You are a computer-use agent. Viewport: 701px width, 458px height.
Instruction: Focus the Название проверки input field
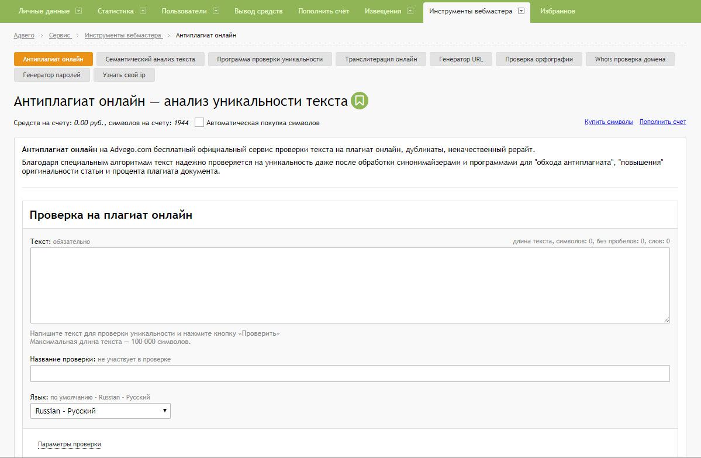click(x=350, y=374)
